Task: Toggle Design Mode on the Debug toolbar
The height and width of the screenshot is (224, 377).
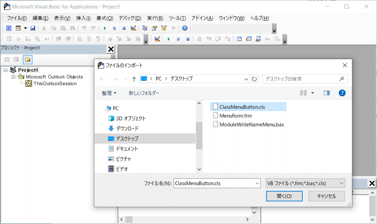Action: [157, 39]
